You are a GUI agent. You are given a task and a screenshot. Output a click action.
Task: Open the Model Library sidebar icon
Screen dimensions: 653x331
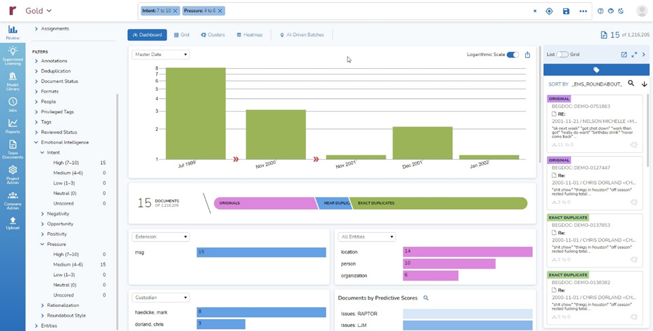13,82
